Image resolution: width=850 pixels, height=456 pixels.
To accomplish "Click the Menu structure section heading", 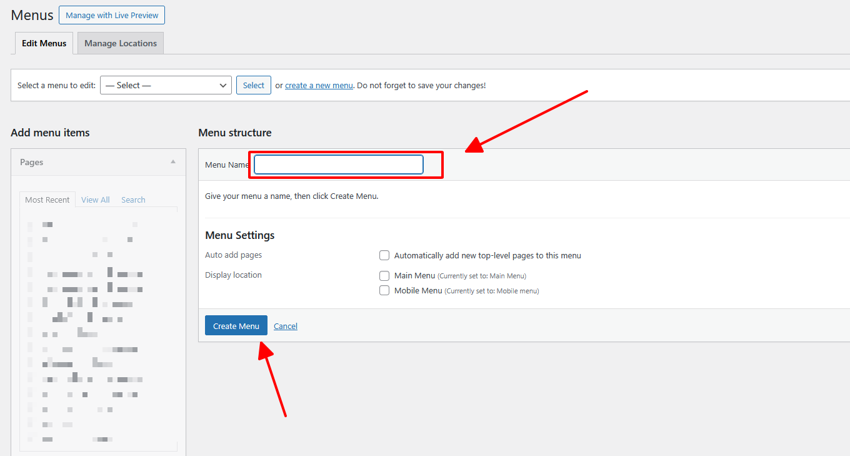I will click(235, 133).
